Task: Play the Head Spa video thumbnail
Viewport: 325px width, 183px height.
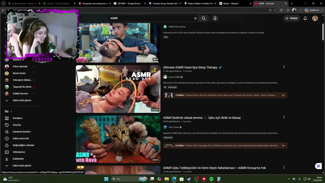Action: [x=118, y=89]
